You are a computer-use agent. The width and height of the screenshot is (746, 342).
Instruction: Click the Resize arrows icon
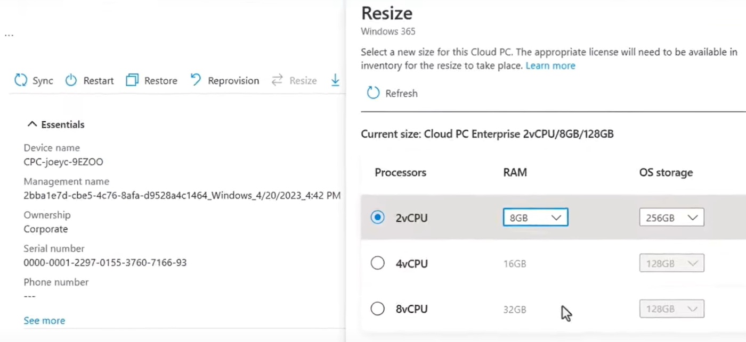tap(277, 80)
